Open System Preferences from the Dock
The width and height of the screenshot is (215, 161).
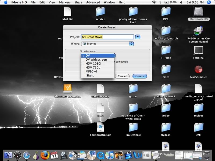click(147, 155)
